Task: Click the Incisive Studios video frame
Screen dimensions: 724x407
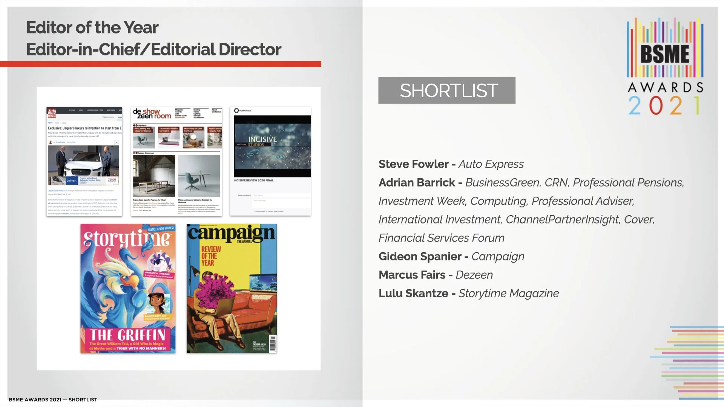Action: click(272, 146)
